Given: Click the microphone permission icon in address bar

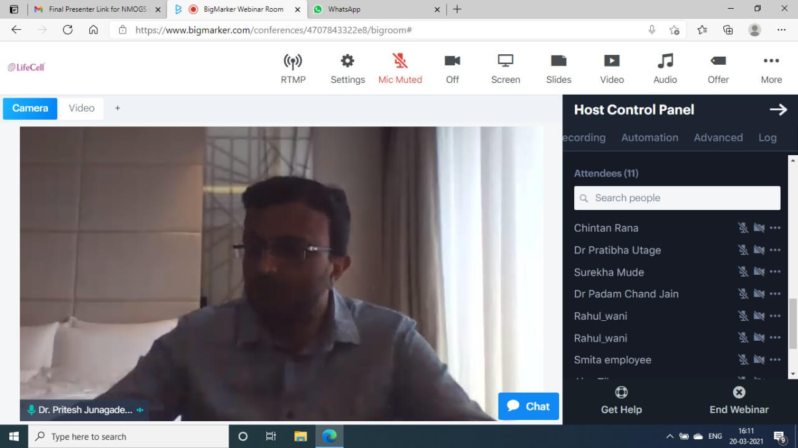Looking at the screenshot, I should tap(651, 30).
